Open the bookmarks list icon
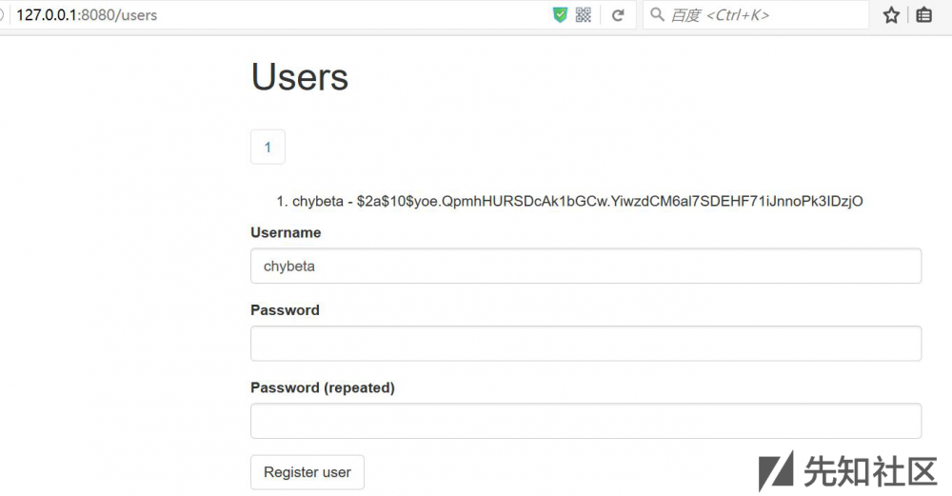The image size is (952, 496). [x=924, y=14]
